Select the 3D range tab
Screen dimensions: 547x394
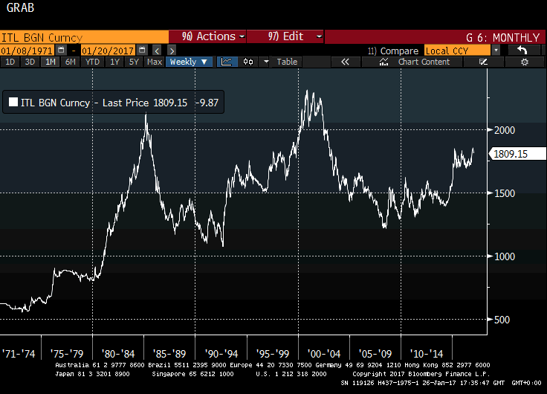pos(30,62)
